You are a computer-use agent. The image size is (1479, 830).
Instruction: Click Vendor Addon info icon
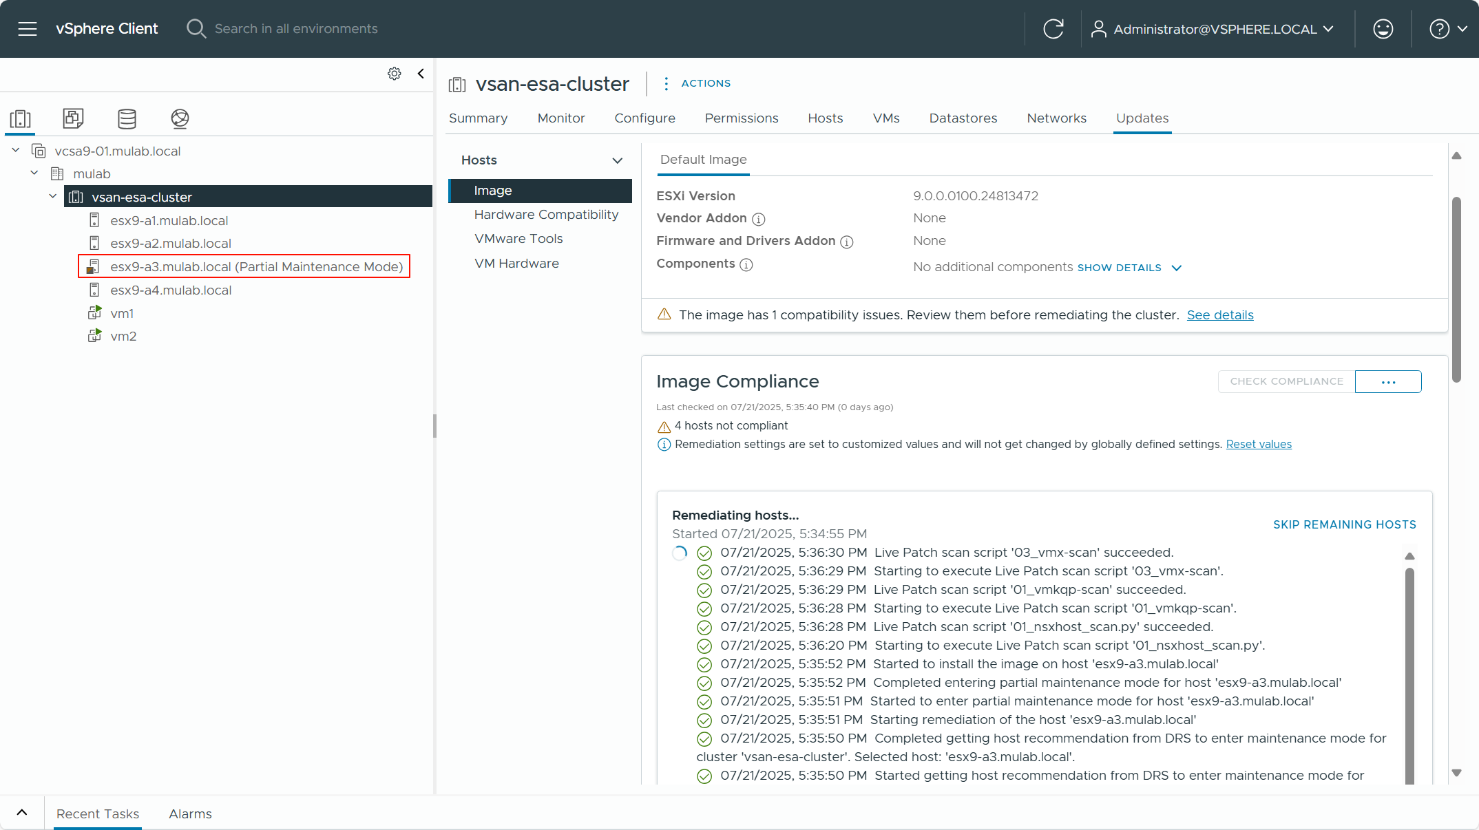(758, 219)
